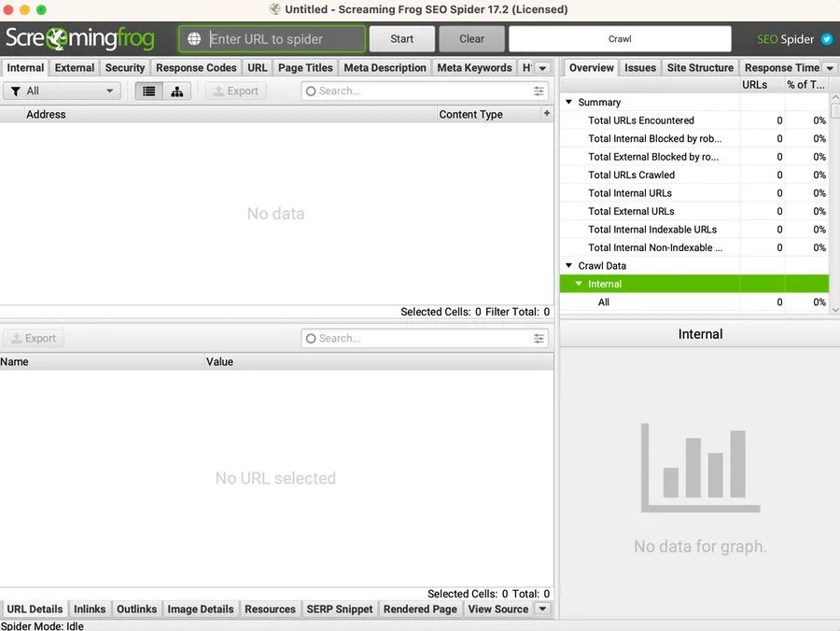Viewport: 840px width, 631px height.
Task: Select Total Internal Blocked by robots row
Action: (694, 139)
